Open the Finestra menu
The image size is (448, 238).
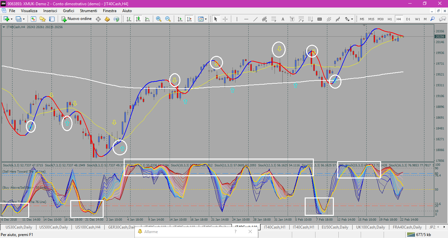point(110,11)
